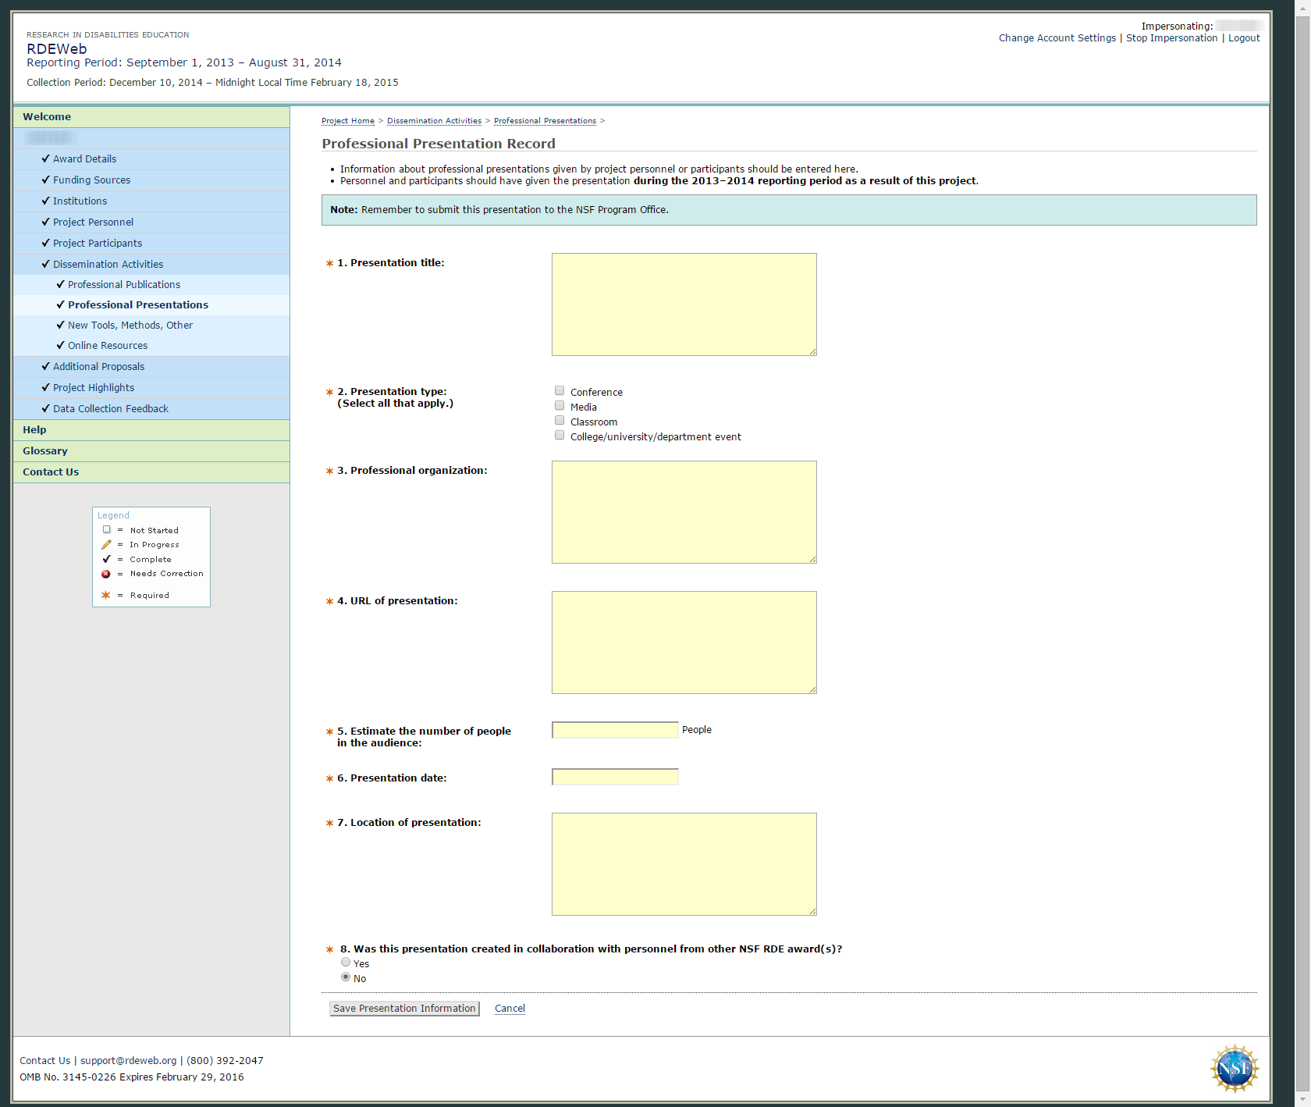Click the checkmark icon beside Award Details
Image resolution: width=1311 pixels, height=1107 pixels.
pos(45,158)
